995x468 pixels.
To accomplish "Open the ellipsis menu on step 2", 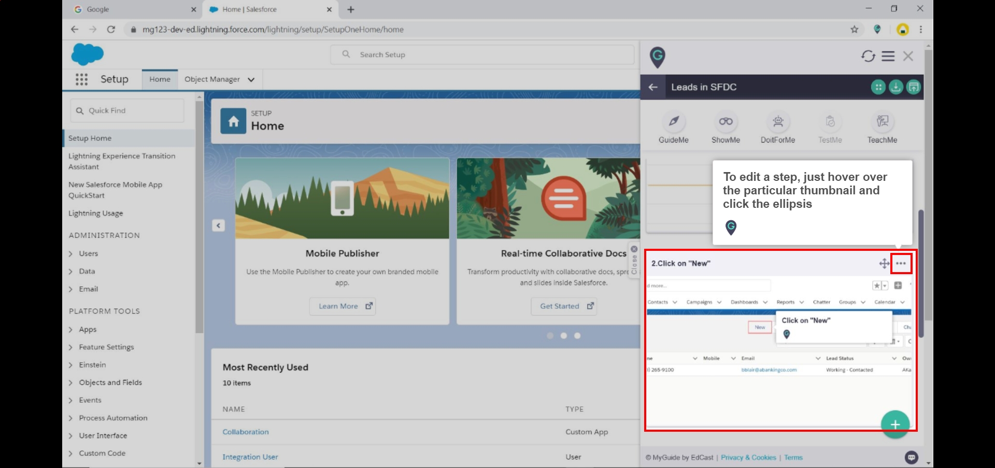I will click(x=901, y=263).
